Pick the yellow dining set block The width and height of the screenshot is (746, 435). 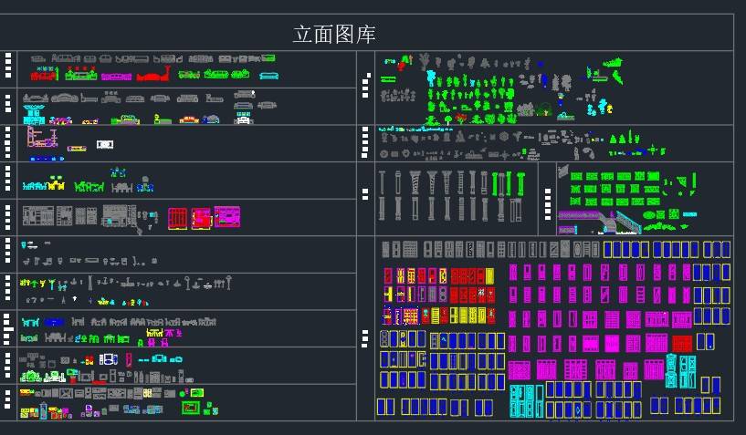click(57, 183)
